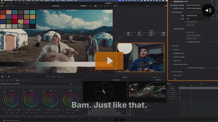
Task: Collapse the Manage Looks section
Action: [x=173, y=29]
